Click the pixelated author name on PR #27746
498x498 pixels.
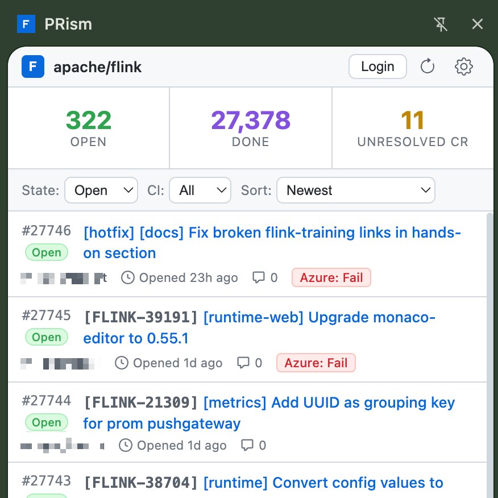click(64, 278)
